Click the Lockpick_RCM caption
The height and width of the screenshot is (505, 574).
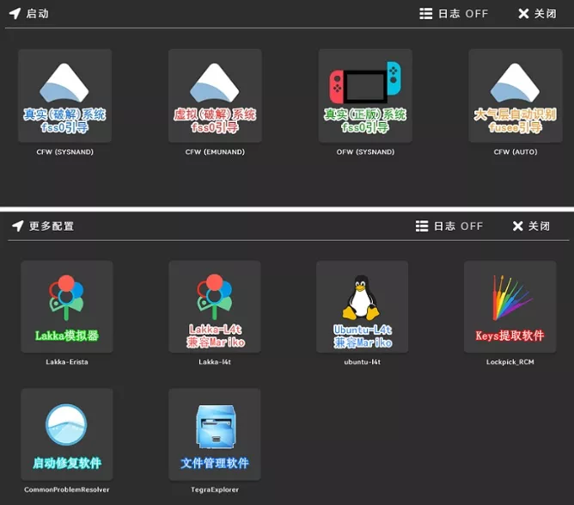(x=510, y=362)
